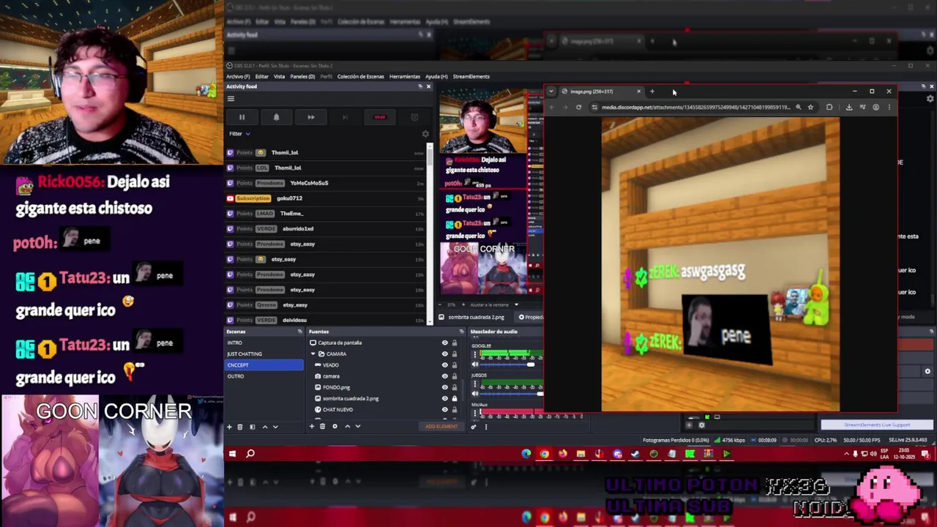
Task: Hide the camara source
Action: [444, 376]
